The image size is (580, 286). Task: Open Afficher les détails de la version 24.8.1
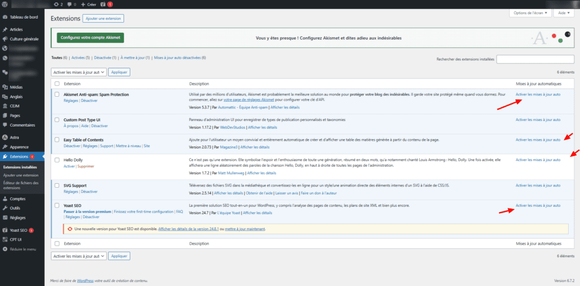(188, 229)
